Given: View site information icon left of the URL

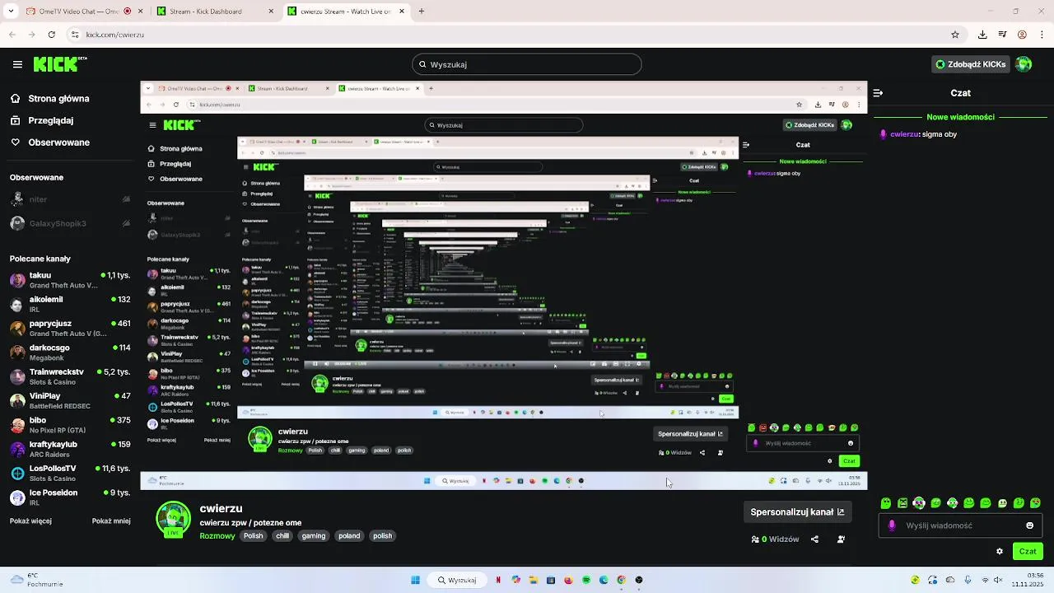Looking at the screenshot, I should [x=75, y=35].
